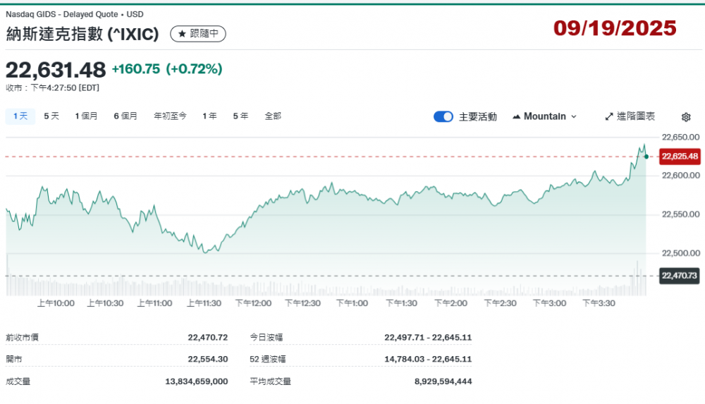The image size is (705, 404).
Task: Switch to the 1年 chart range
Action: pyautogui.click(x=209, y=116)
